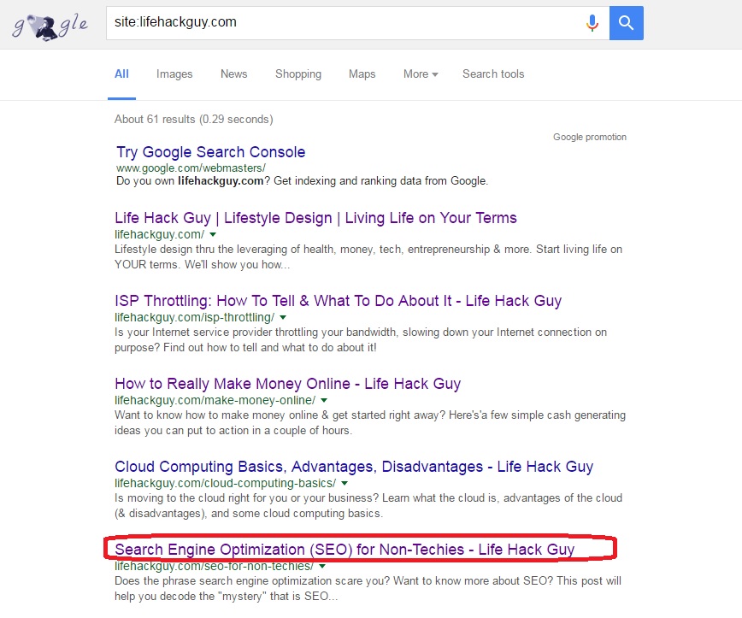Image resolution: width=742 pixels, height=618 pixels.
Task: Switch to the News tab
Action: coord(233,74)
